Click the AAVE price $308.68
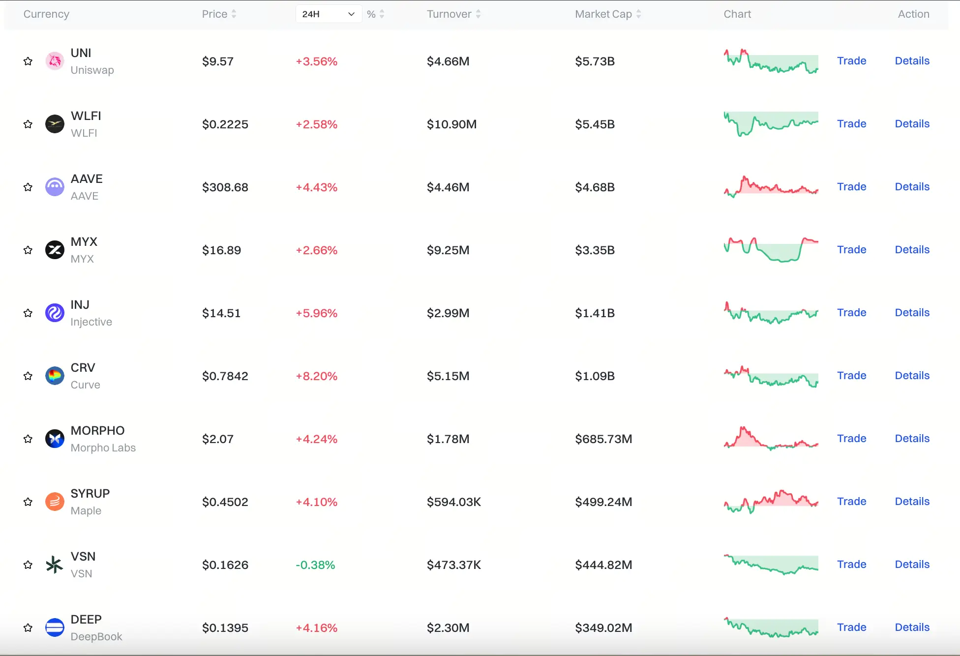The image size is (960, 656). [225, 187]
